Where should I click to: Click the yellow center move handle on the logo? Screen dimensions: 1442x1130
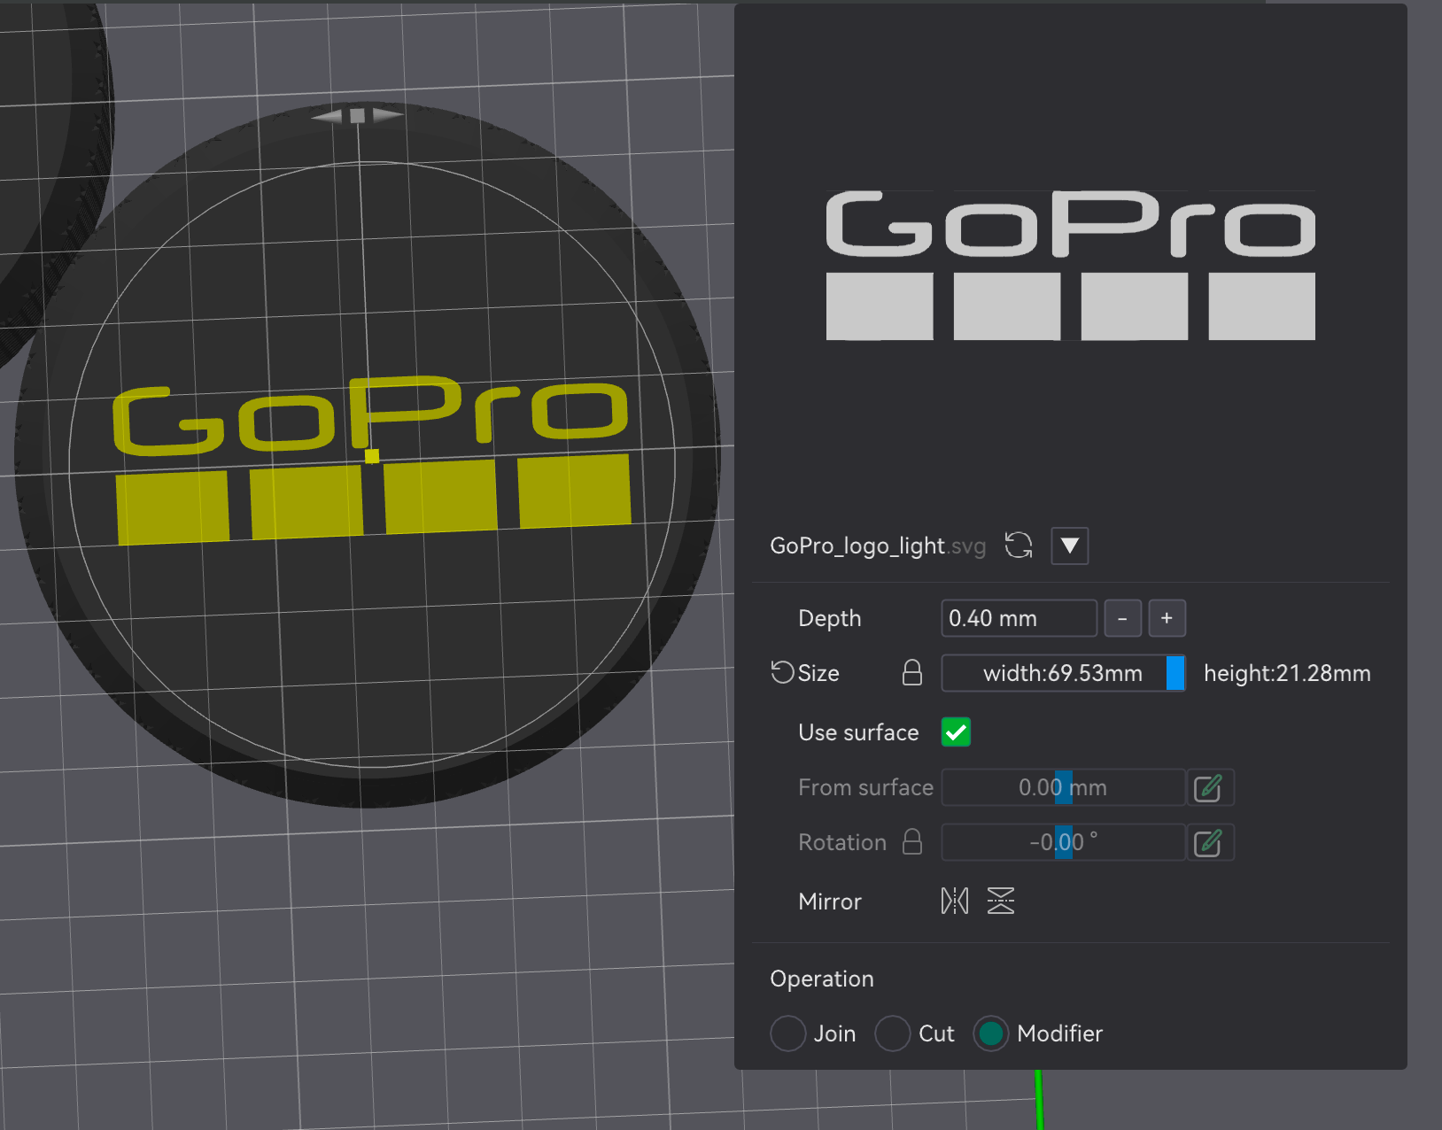tap(372, 456)
